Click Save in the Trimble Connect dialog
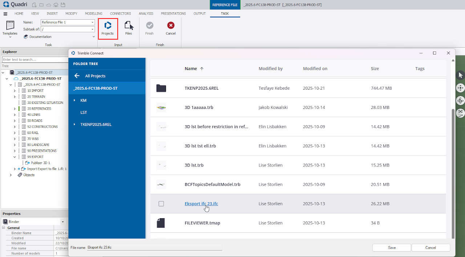This screenshot has width=465, height=257. click(392, 248)
